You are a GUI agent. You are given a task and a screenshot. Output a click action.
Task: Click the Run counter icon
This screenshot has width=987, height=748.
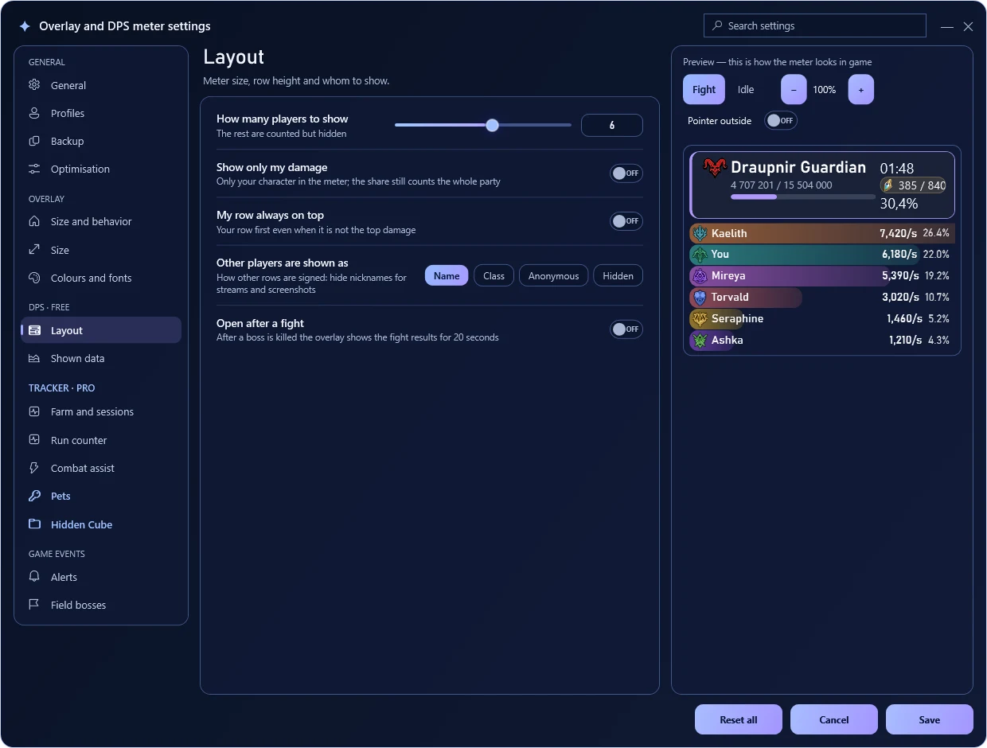(34, 440)
